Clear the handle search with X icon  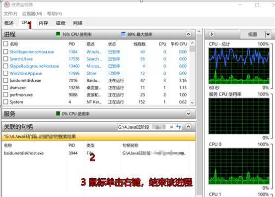point(172,127)
